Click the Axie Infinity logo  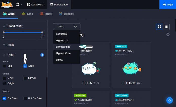tap(7, 5)
